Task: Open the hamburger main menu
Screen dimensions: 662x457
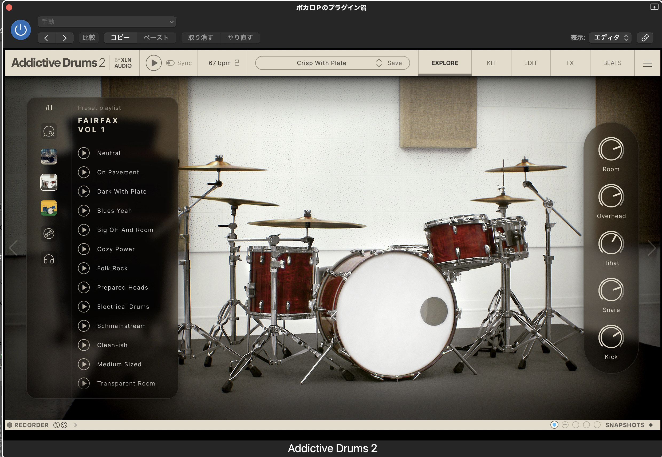Action: point(648,63)
